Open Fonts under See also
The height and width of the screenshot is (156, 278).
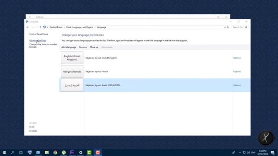click(x=32, y=127)
